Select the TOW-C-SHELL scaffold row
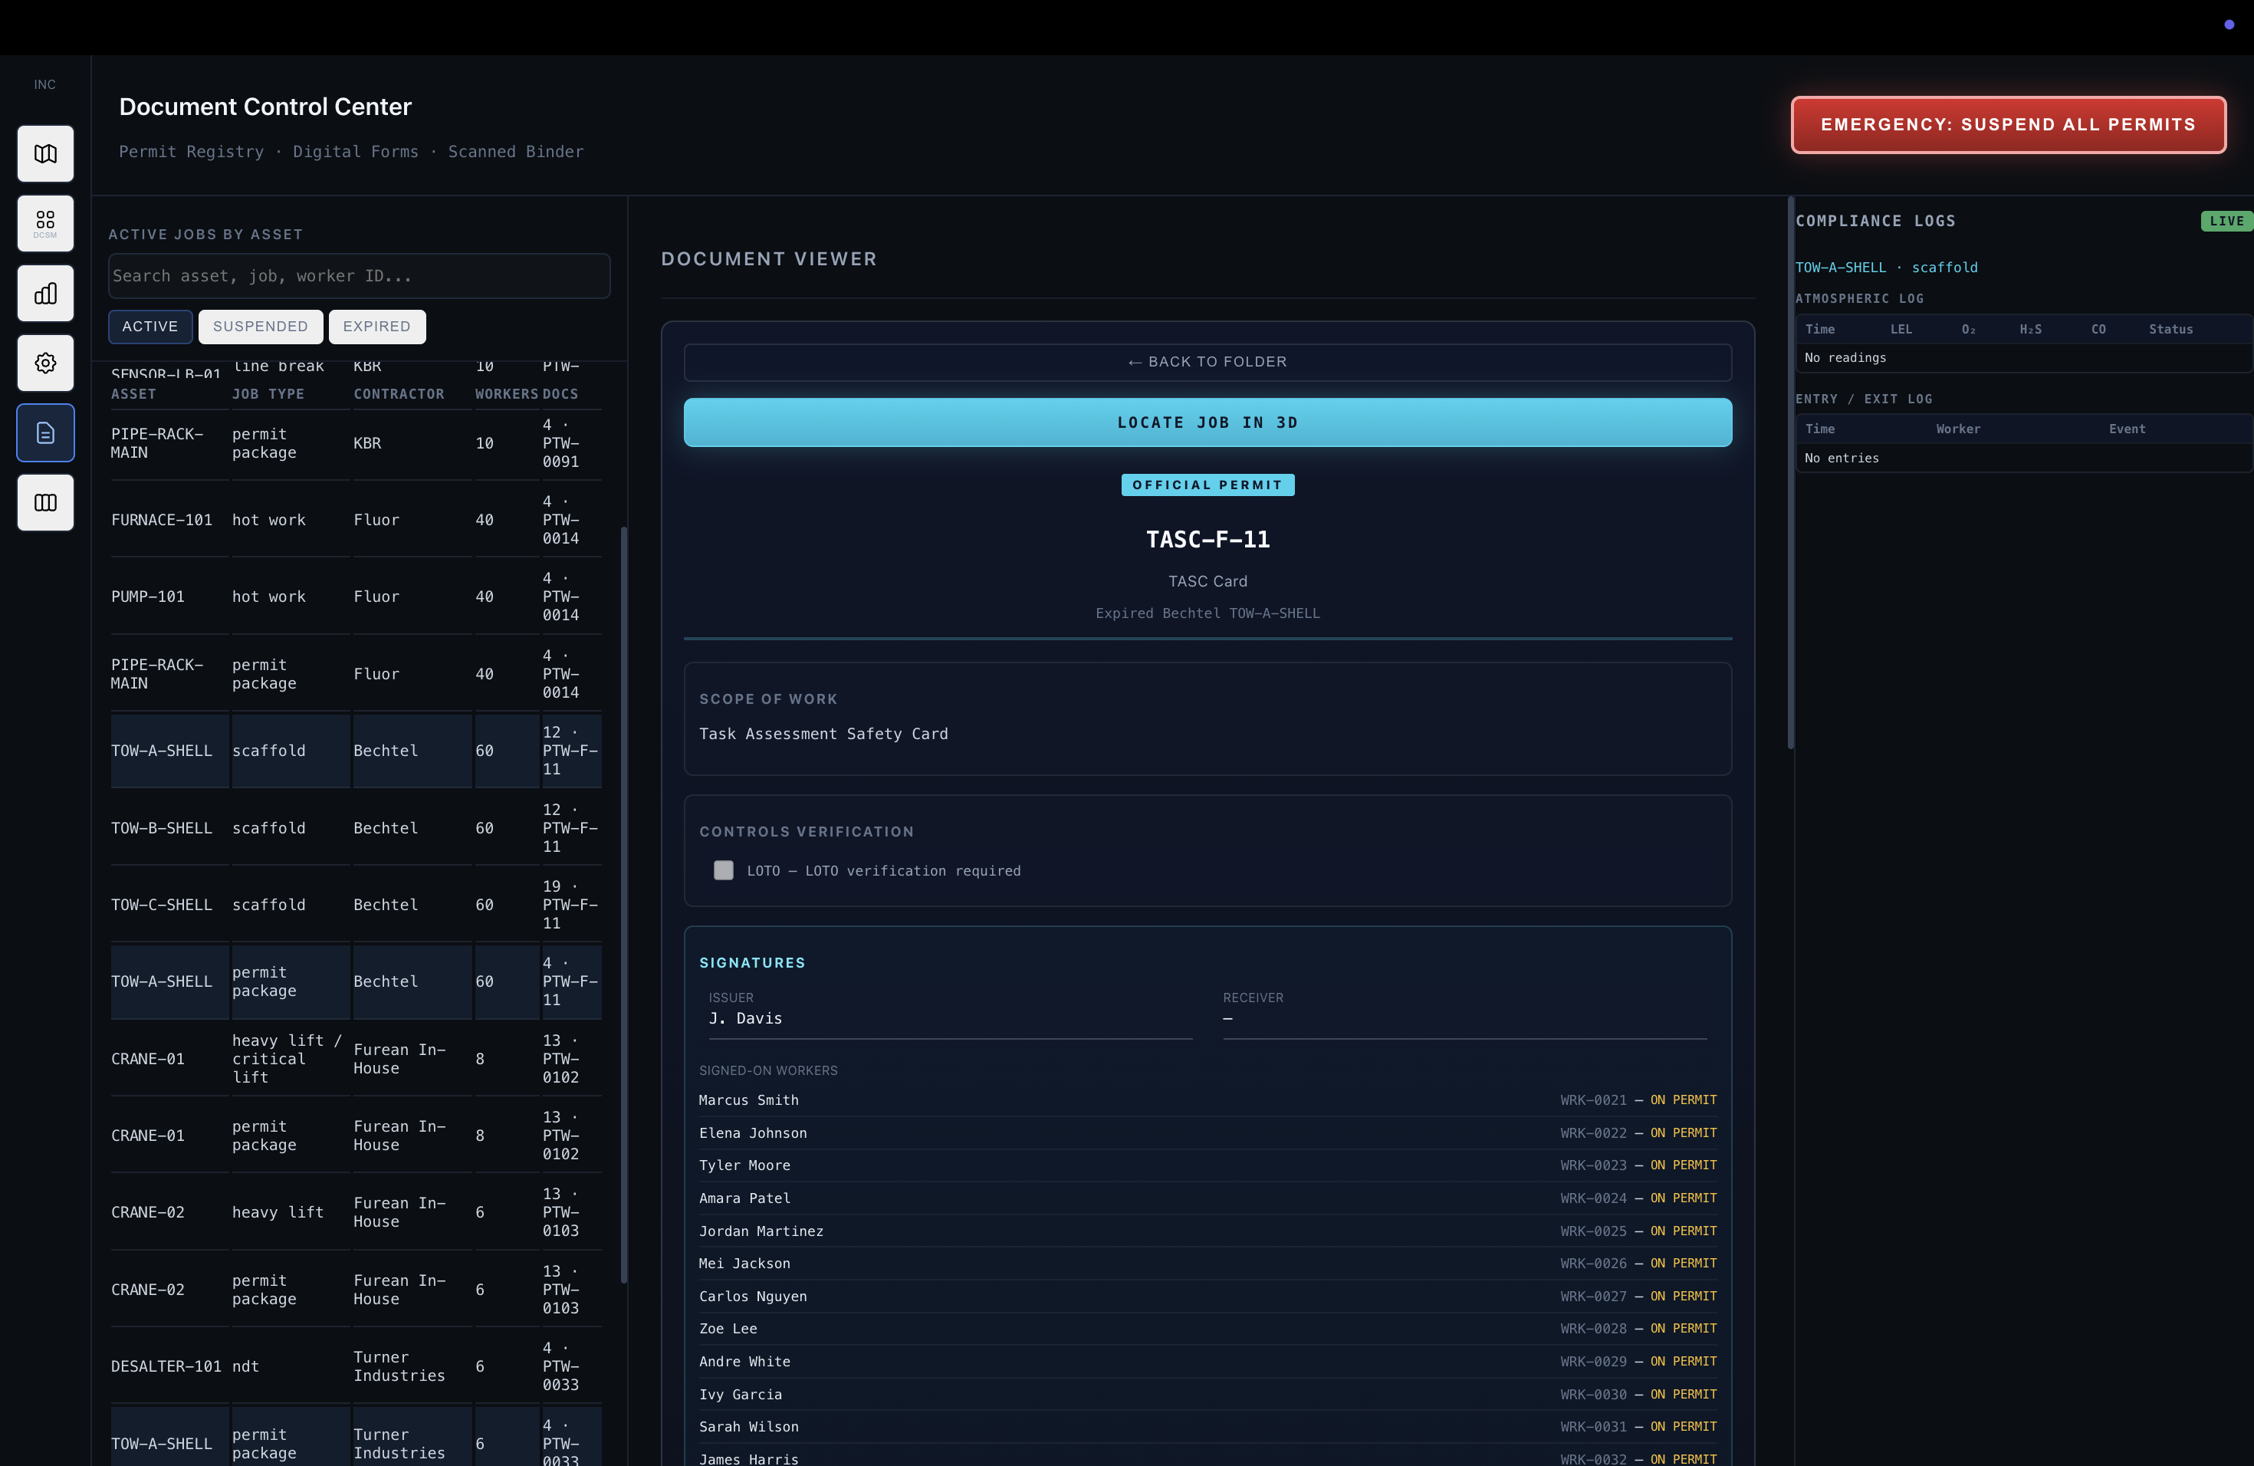This screenshot has width=2254, height=1466. pos(356,905)
